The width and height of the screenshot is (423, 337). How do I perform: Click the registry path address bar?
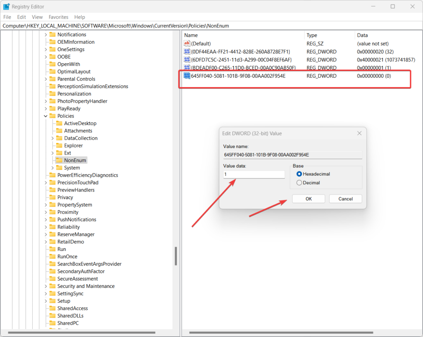point(211,26)
